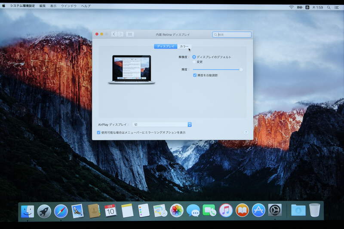Open the ウインドウ menu in menu bar

point(68,6)
